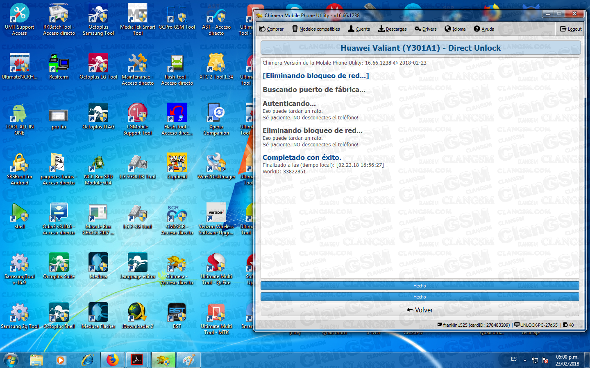Open Xperia Companion desktop icon
The image size is (590, 368).
pos(216,119)
